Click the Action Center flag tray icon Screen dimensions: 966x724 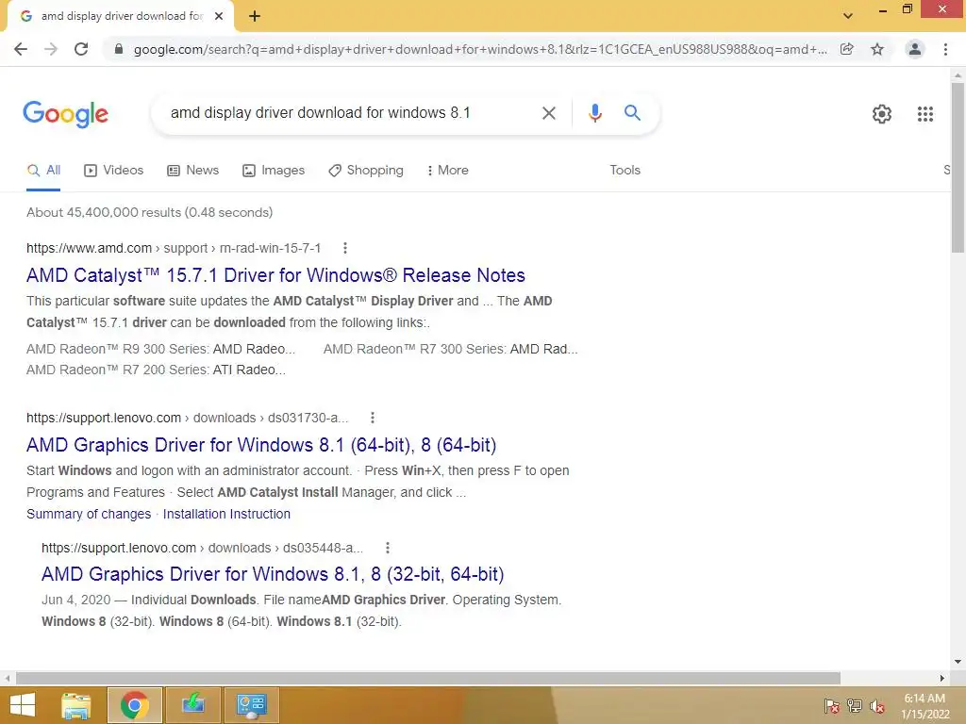pos(832,705)
